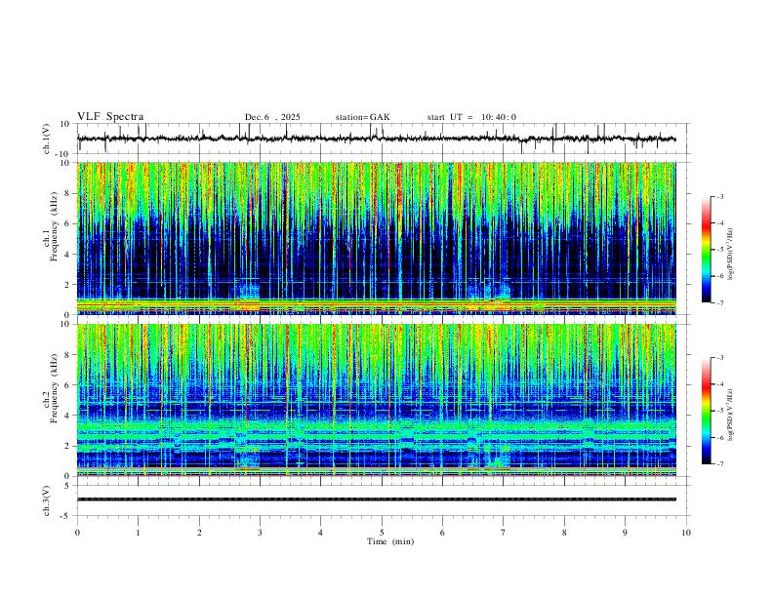Click the ch.1 spectrogram color scale bar

707,250
